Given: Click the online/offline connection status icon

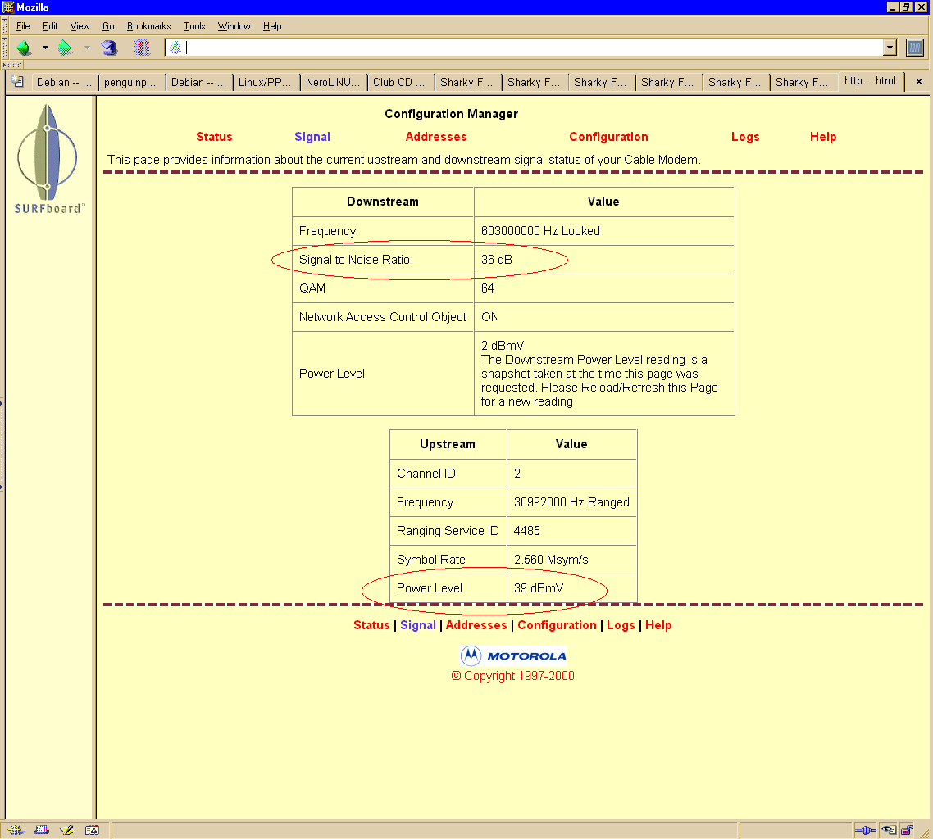Looking at the screenshot, I should point(865,830).
